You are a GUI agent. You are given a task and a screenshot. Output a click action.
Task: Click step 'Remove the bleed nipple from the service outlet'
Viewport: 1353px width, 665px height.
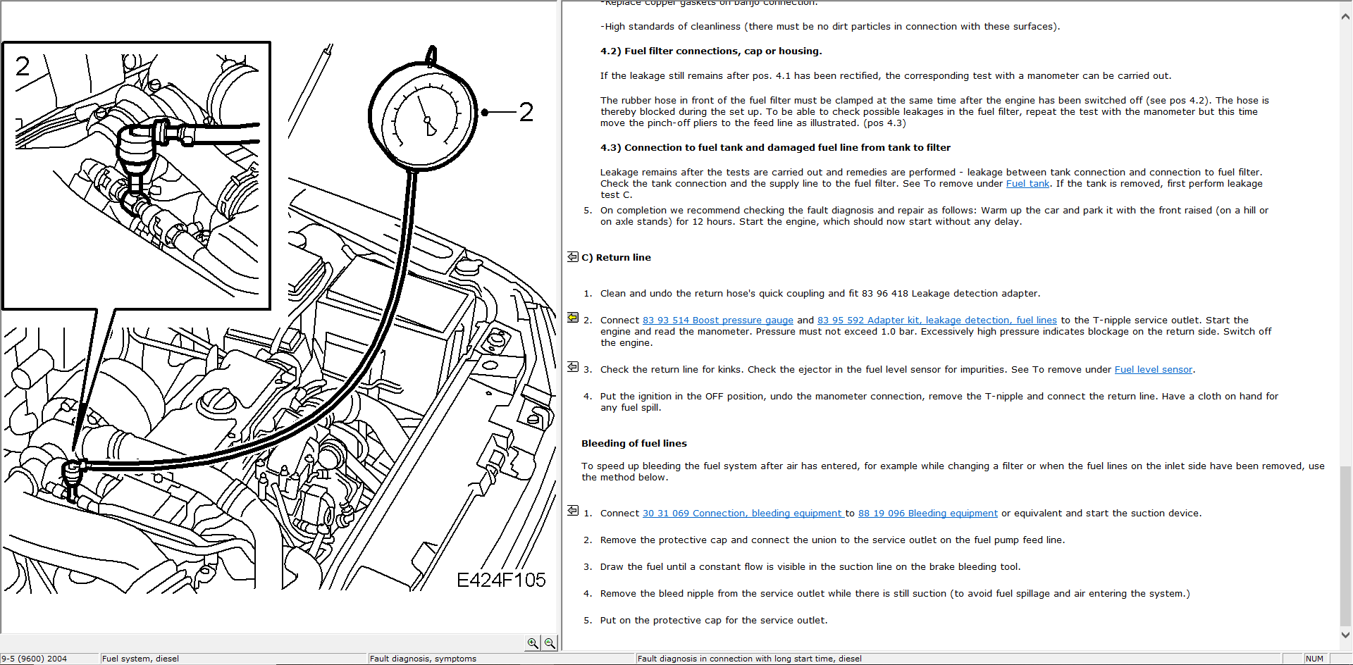895,594
